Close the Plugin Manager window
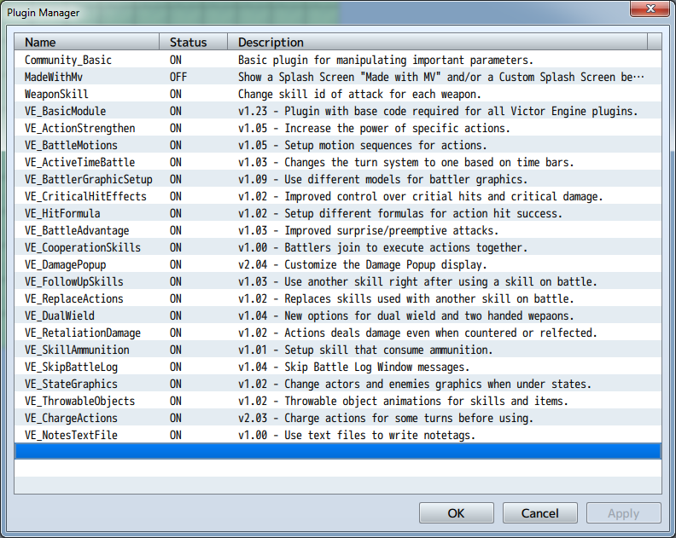Screen dimensions: 676x538 click(x=650, y=9)
